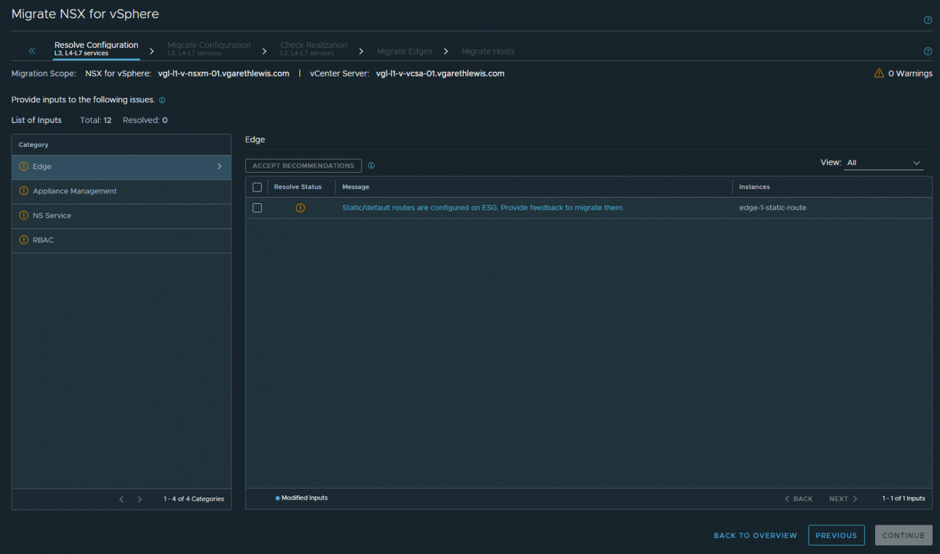Click the info icon after 'Provide inputs to the following issues'
940x554 pixels.
(162, 100)
